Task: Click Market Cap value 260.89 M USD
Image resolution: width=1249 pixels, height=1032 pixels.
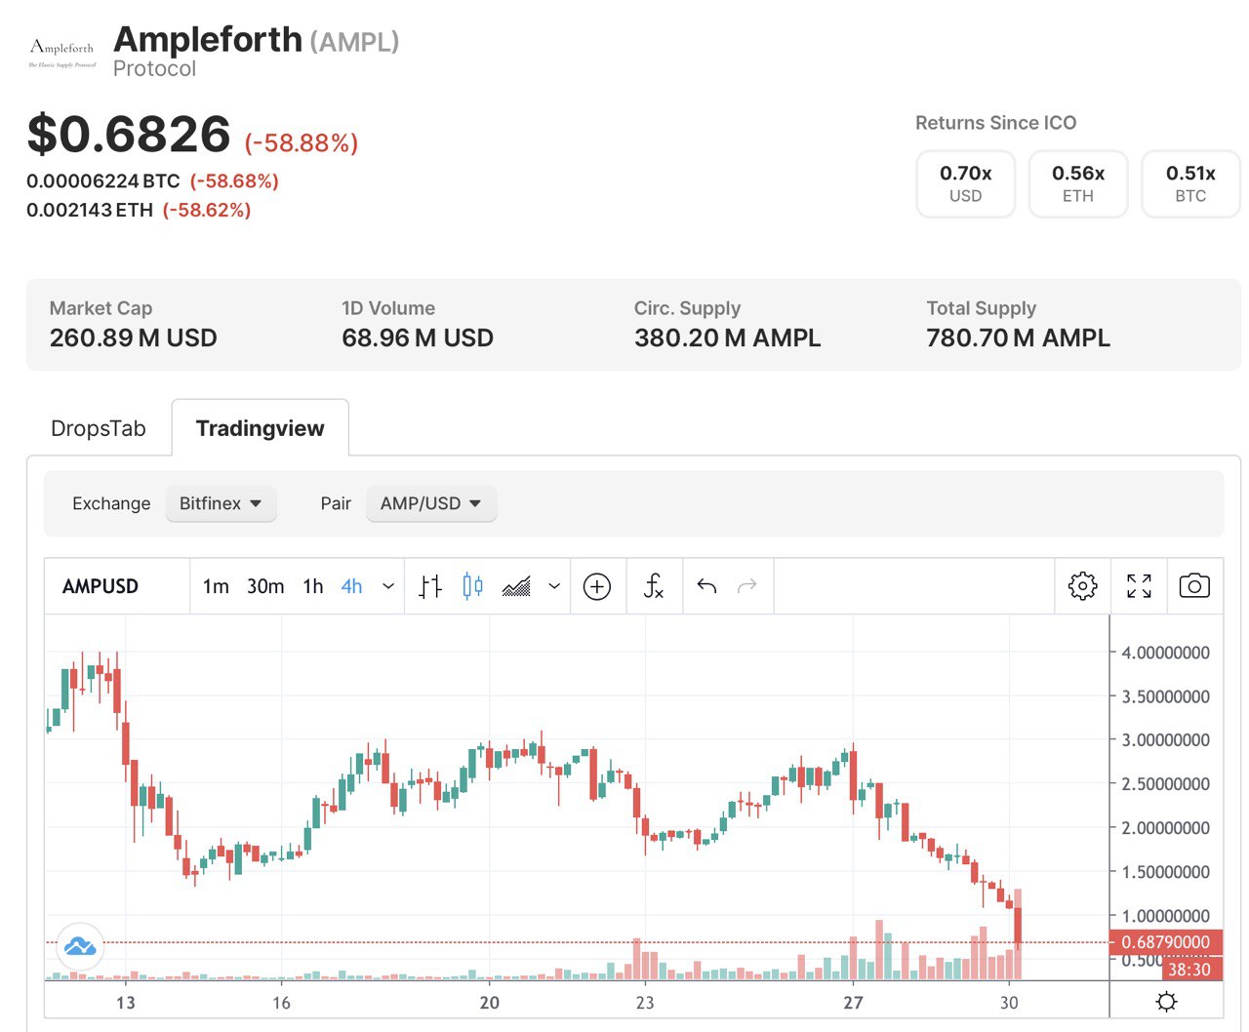Action: pos(134,338)
